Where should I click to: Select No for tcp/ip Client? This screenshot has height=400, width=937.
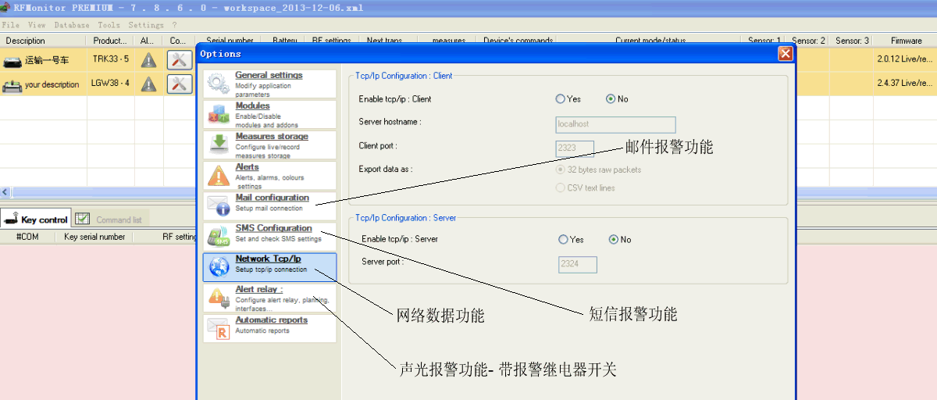click(611, 99)
